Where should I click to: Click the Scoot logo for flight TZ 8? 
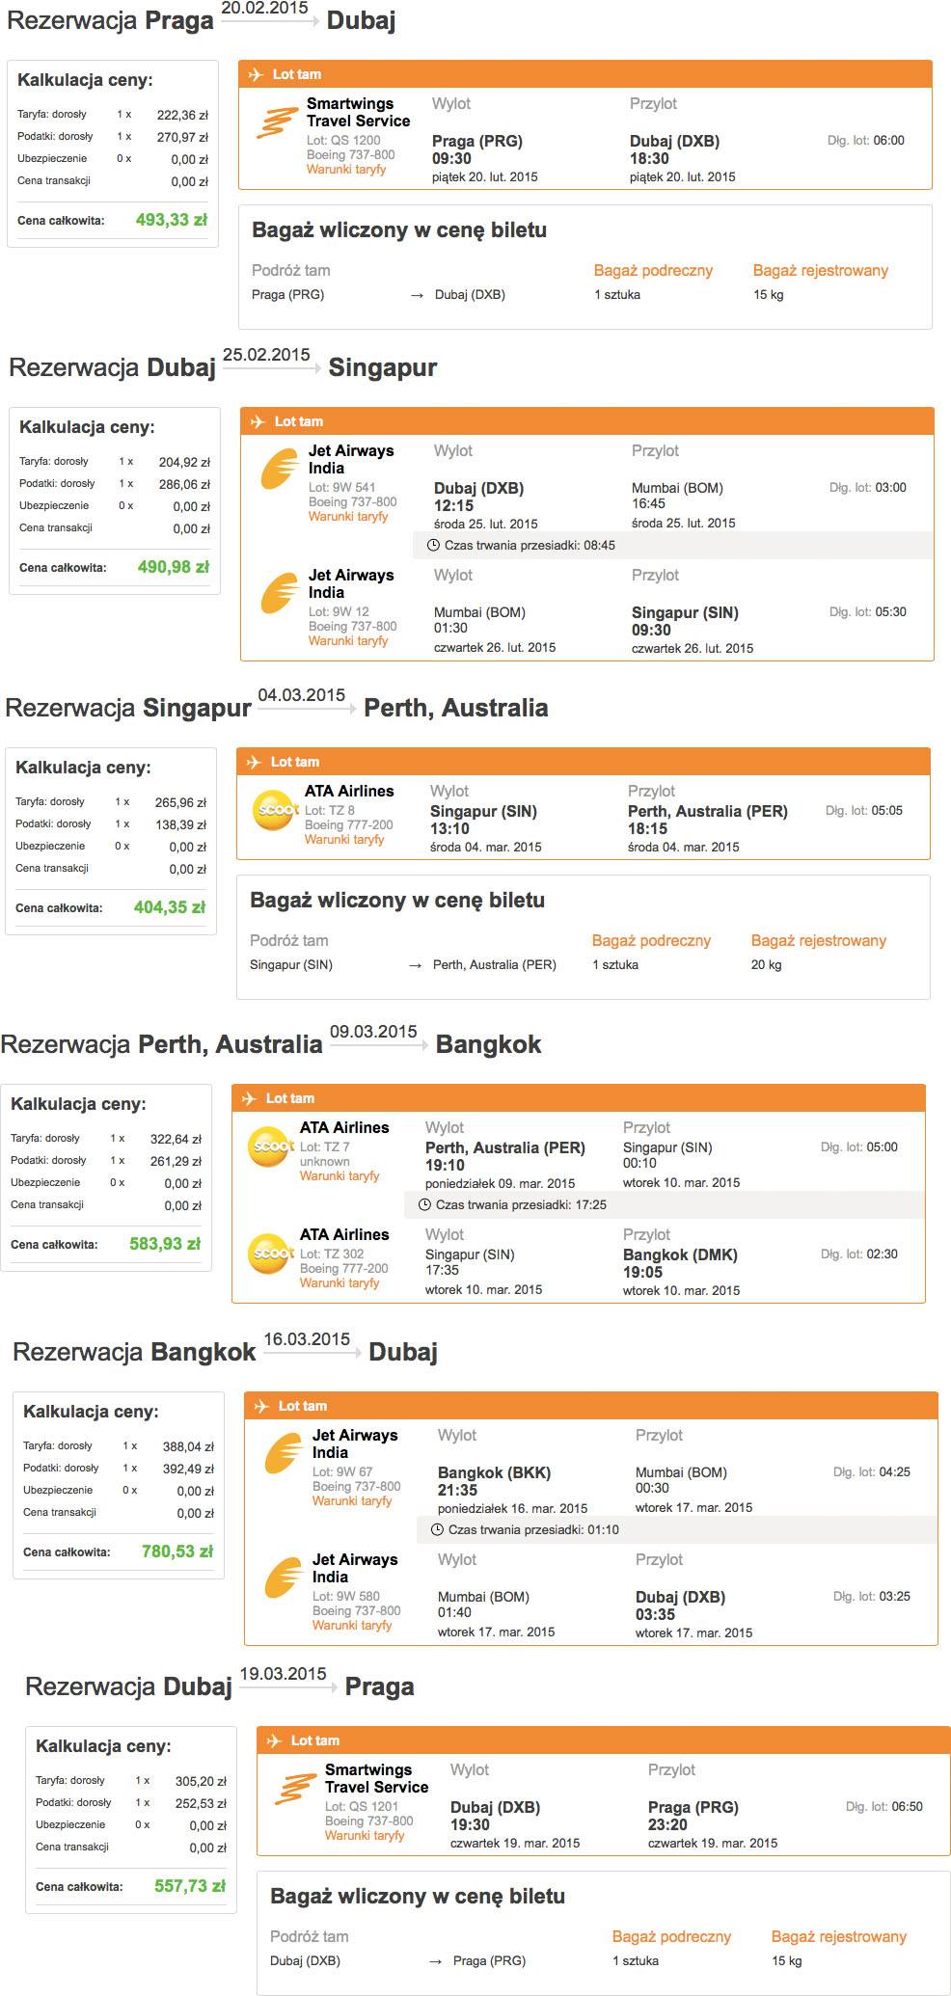(x=275, y=811)
